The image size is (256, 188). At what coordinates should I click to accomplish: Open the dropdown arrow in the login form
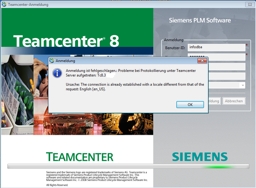click(x=243, y=85)
